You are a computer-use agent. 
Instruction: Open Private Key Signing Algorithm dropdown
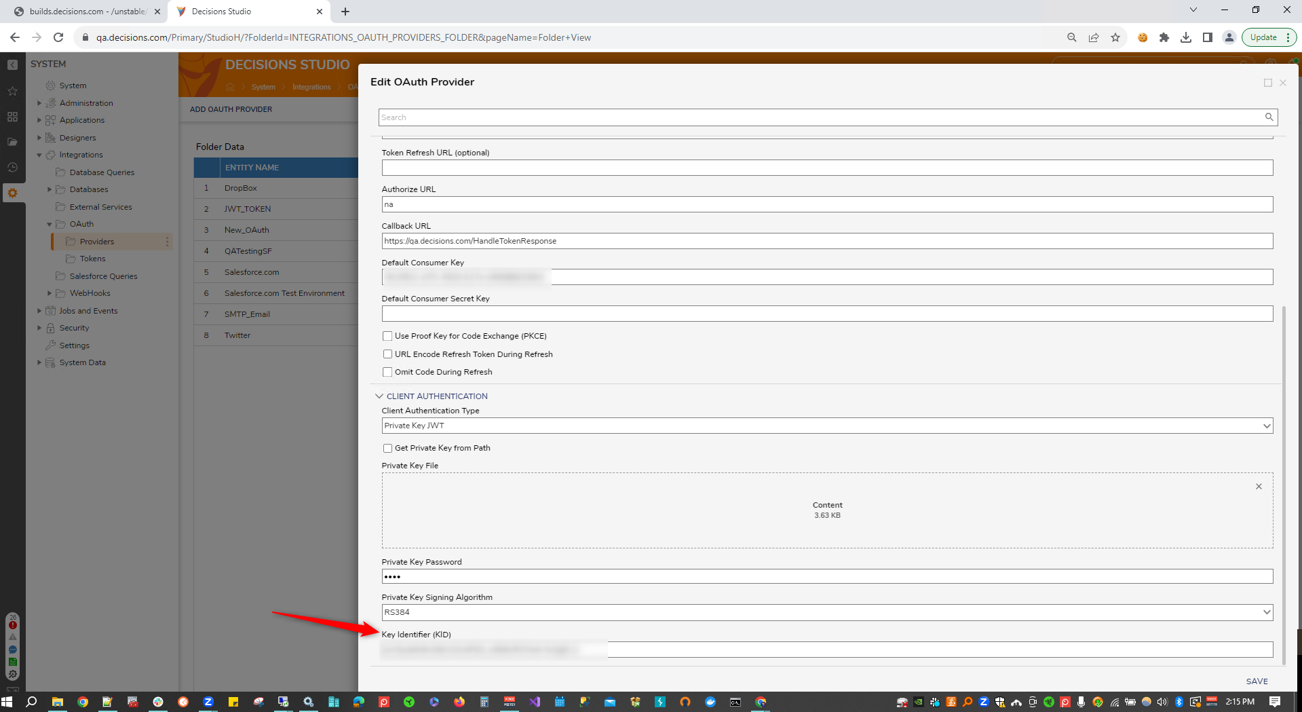coord(827,612)
